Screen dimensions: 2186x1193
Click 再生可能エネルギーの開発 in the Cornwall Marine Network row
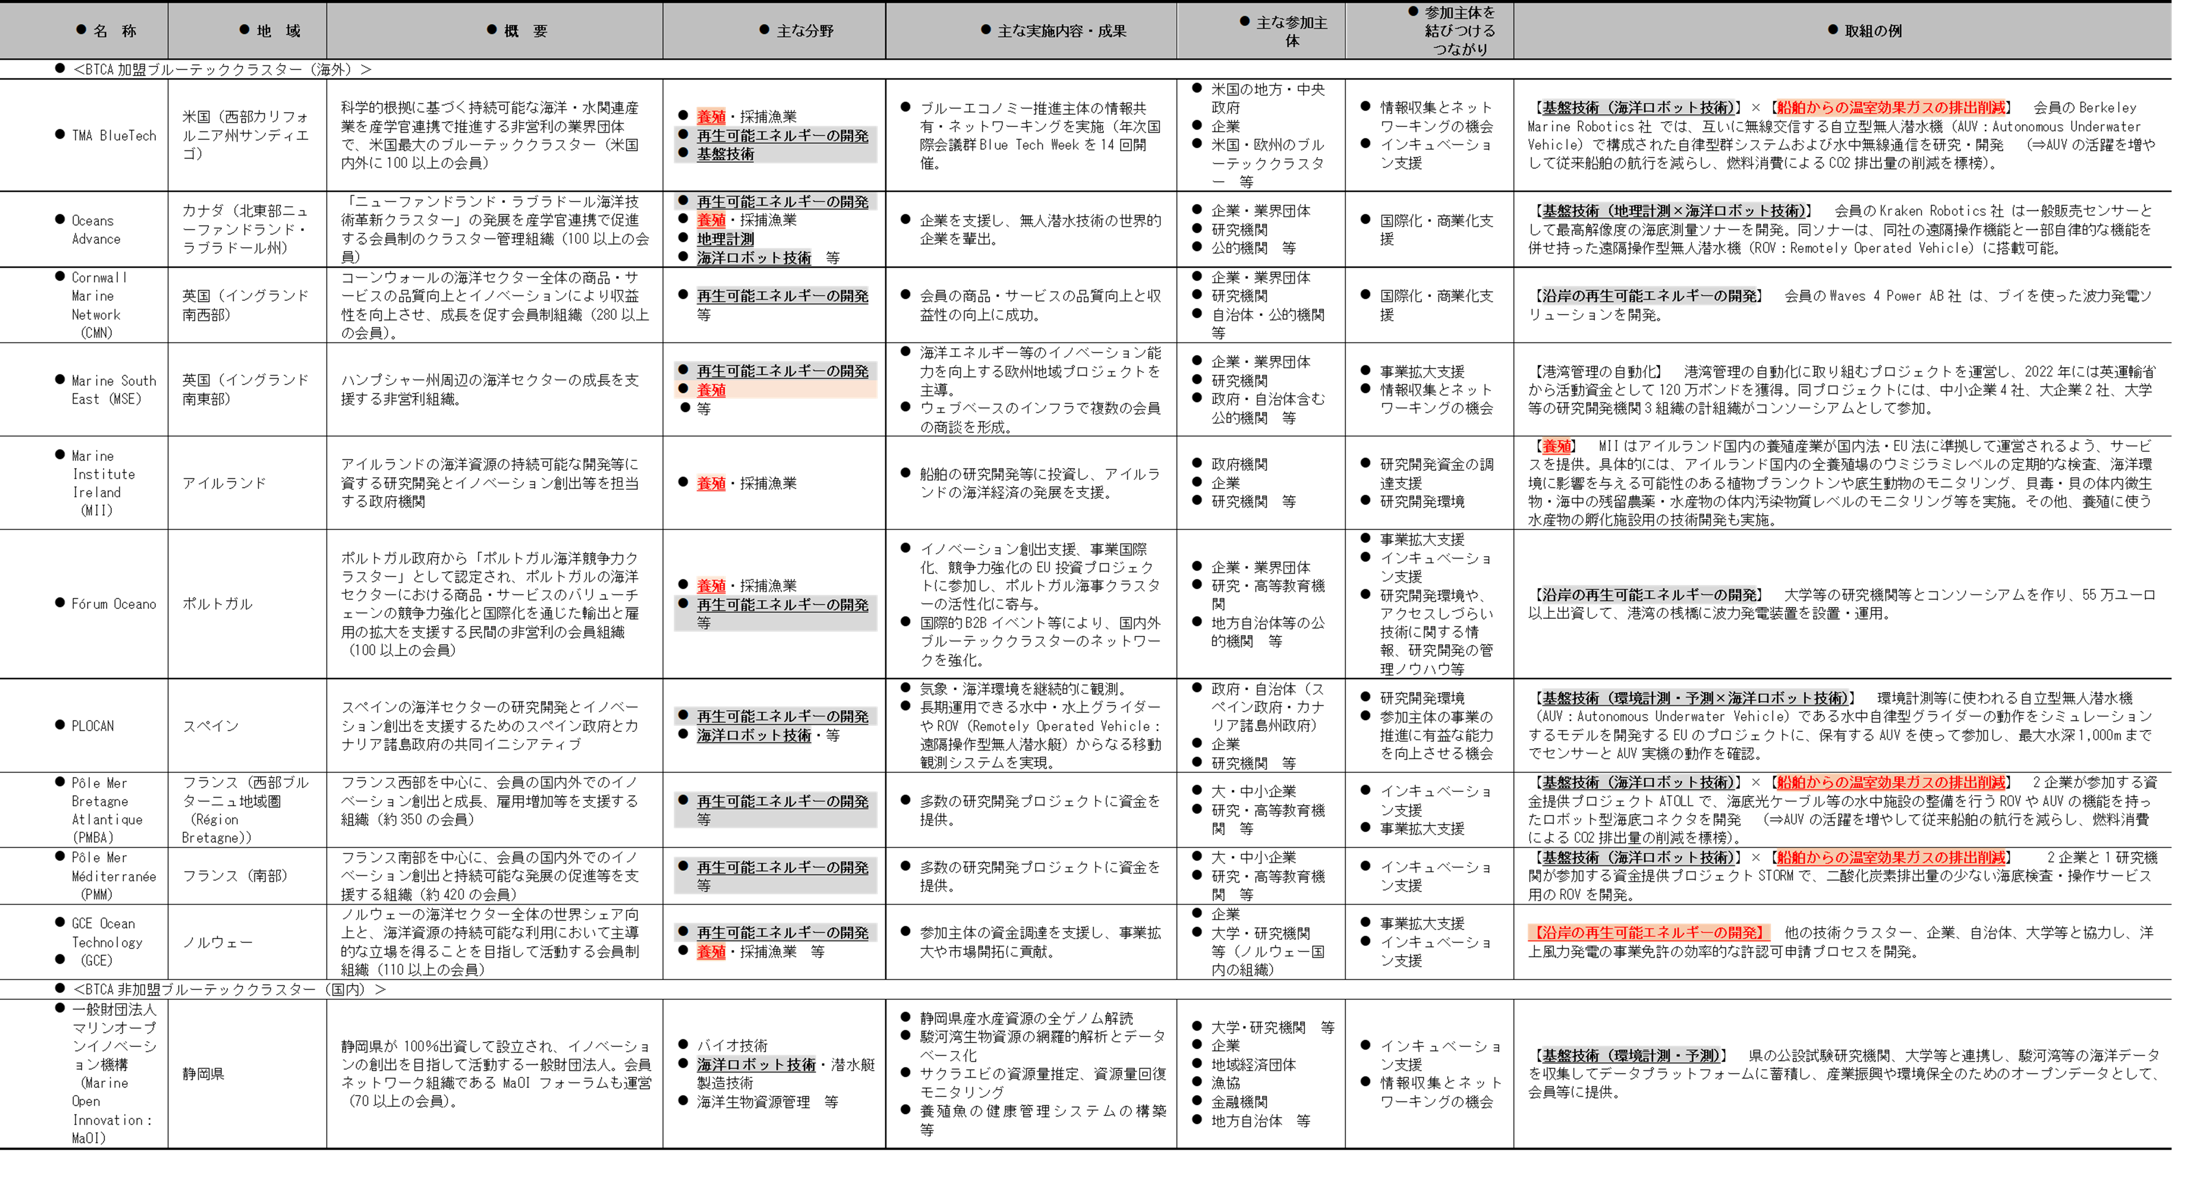tap(782, 296)
